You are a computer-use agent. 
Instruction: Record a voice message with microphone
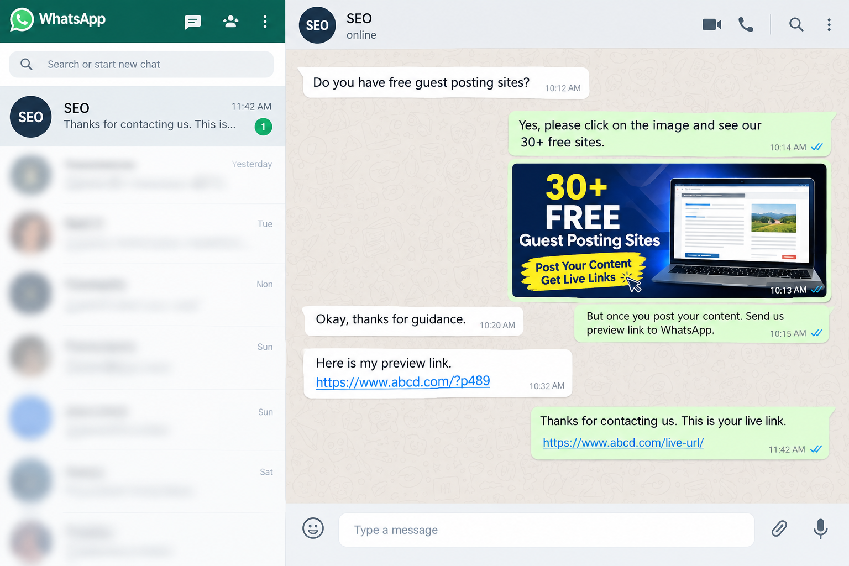[821, 528]
